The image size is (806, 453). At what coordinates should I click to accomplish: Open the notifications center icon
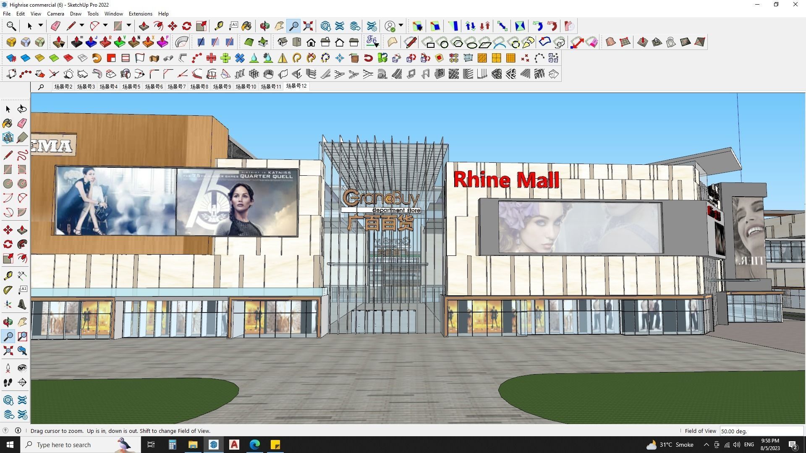tap(793, 445)
